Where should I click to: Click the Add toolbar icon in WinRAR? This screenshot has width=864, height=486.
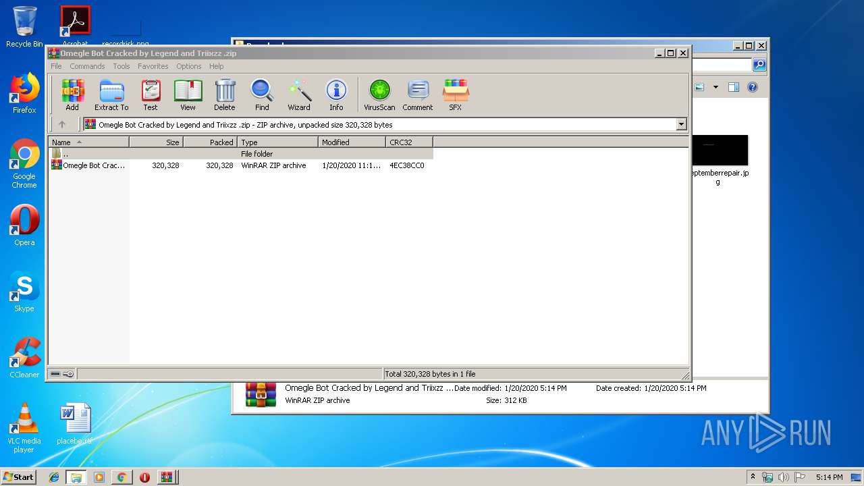tap(72, 95)
